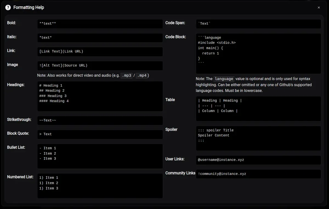The height and width of the screenshot is (209, 329).
Task: Click the Community Links !community example
Action: click(x=258, y=174)
